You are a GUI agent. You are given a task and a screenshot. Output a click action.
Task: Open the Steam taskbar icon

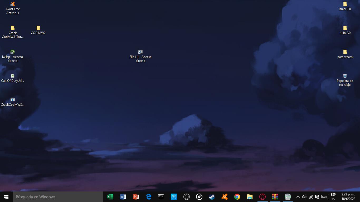(212, 197)
